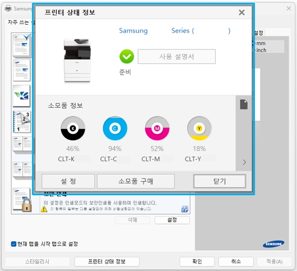Click the green ready status check icon

(x=126, y=57)
